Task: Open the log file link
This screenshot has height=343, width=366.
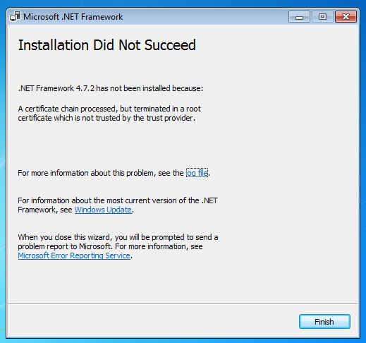Action: pos(197,173)
